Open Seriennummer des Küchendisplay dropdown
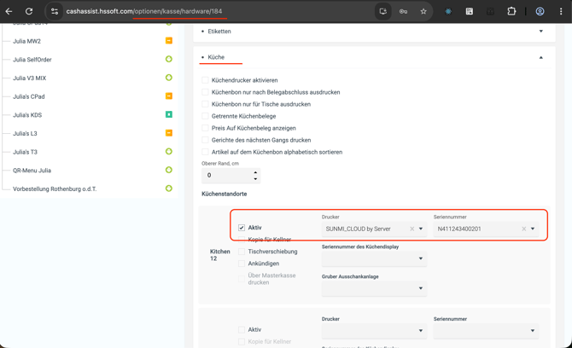The image size is (572, 348). tap(374, 258)
